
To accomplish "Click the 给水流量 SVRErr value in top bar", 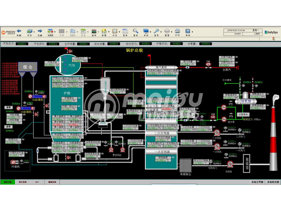I will coord(114,44).
